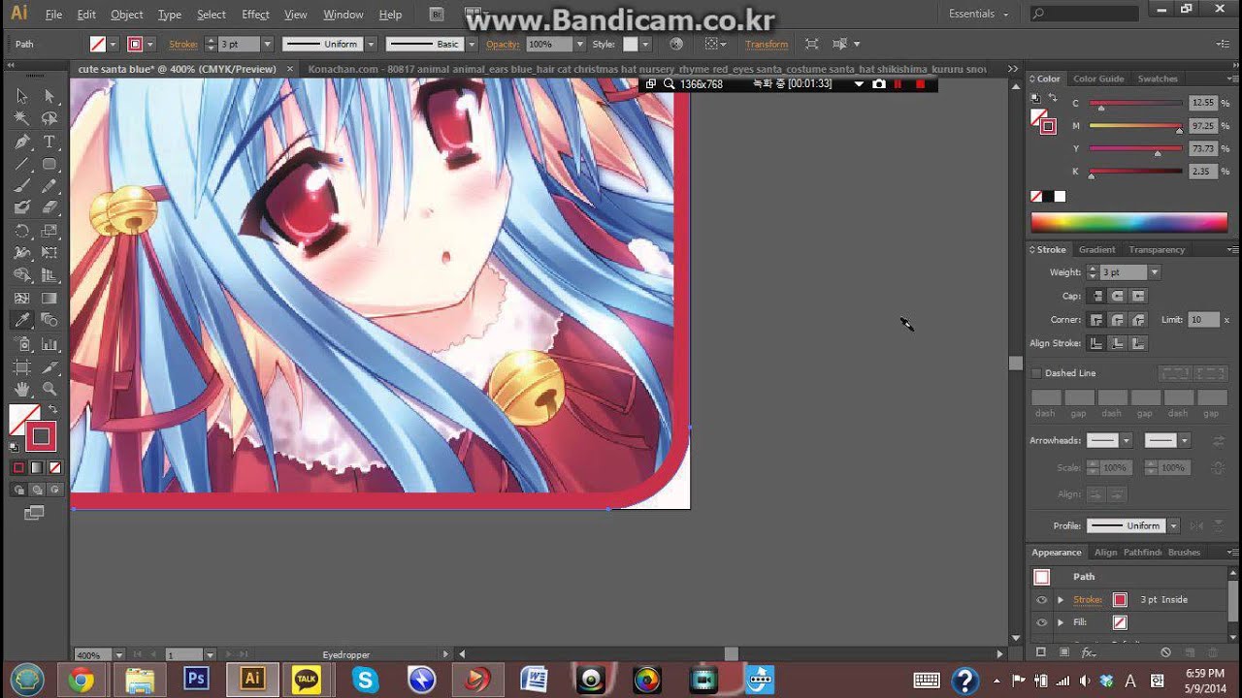
Task: Select the Line Segment tool
Action: tap(21, 164)
